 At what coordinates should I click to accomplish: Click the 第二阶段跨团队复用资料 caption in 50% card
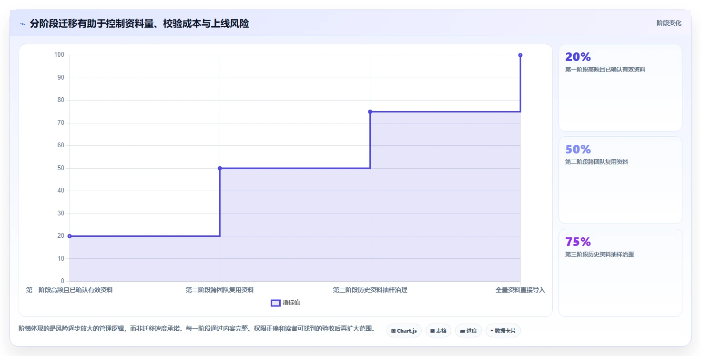(x=597, y=162)
